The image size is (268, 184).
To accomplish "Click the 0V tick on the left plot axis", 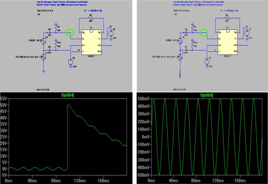I will (x=4, y=169).
